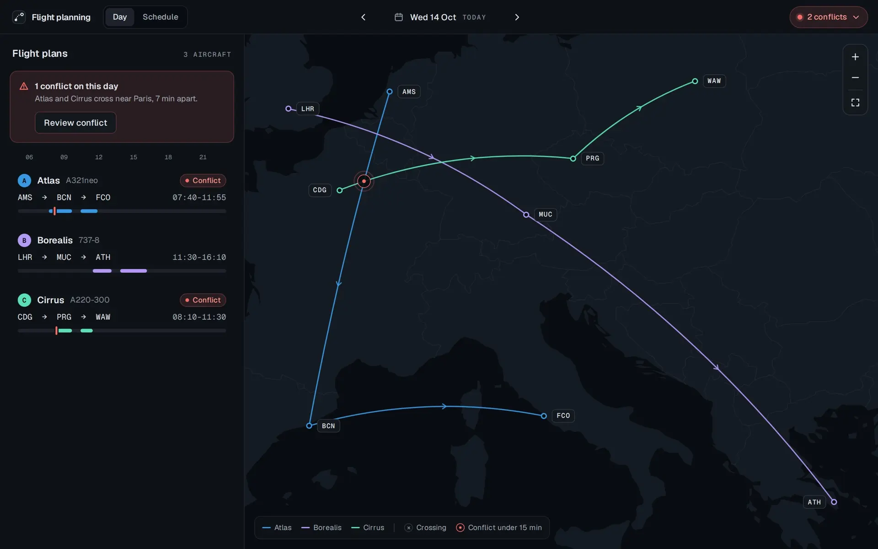This screenshot has height=549, width=878.
Task: Click the Atlas legend entry
Action: pos(277,527)
